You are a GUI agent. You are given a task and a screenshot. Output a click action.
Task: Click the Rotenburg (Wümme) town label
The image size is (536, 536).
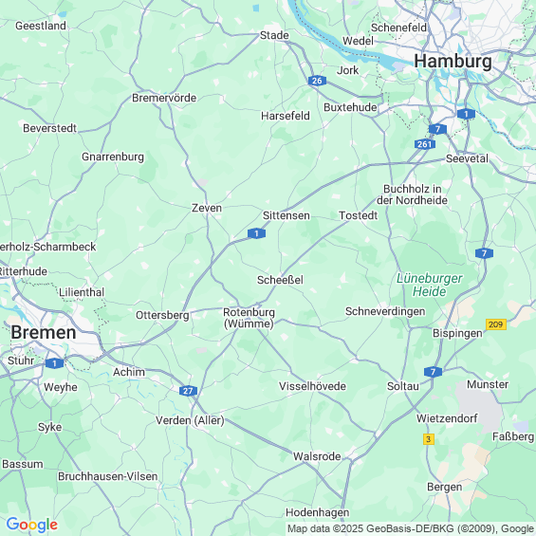249,318
